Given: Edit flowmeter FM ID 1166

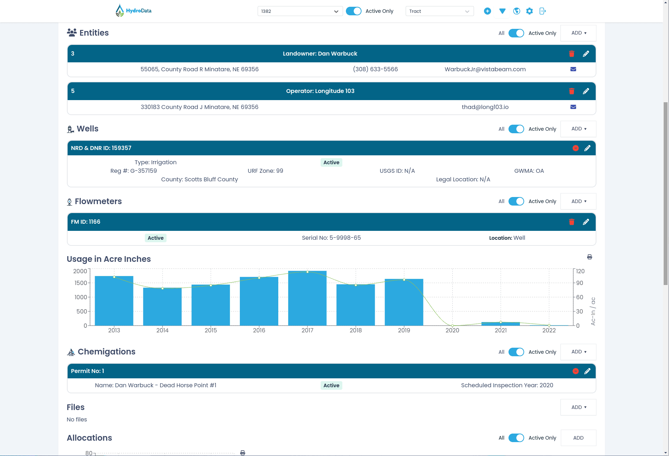Looking at the screenshot, I should (586, 222).
